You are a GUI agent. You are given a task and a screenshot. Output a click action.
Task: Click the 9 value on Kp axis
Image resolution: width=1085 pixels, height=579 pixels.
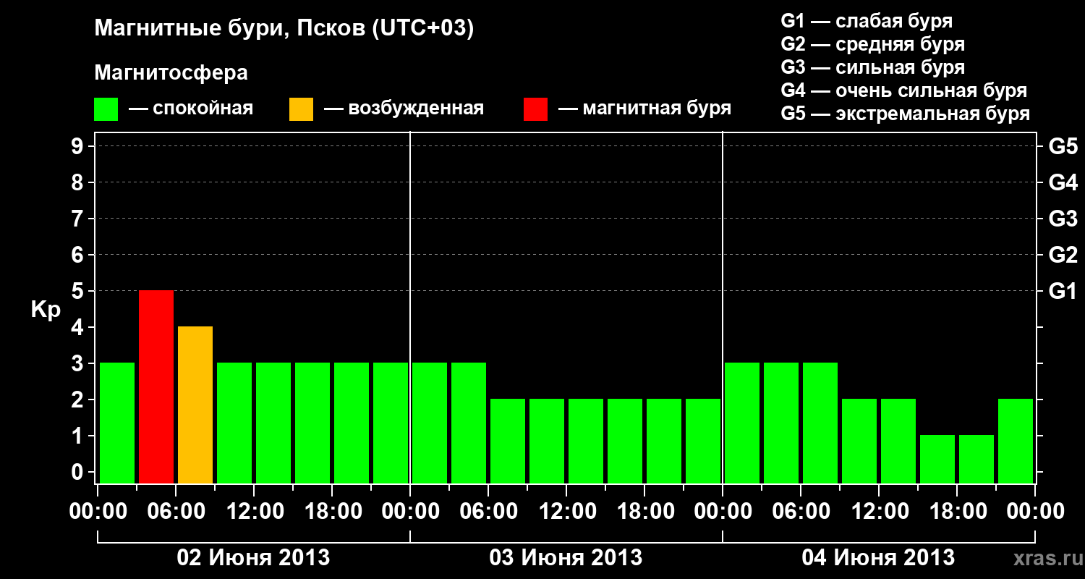click(x=79, y=146)
